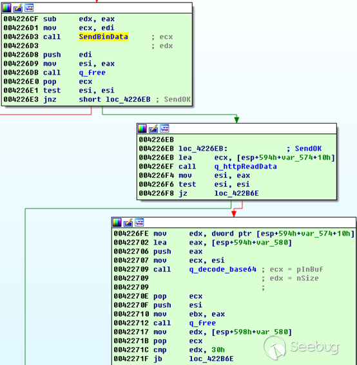Click loc_422B6E target of the jb instruction
This screenshot has height=365, width=357.
pyautogui.click(x=211, y=359)
